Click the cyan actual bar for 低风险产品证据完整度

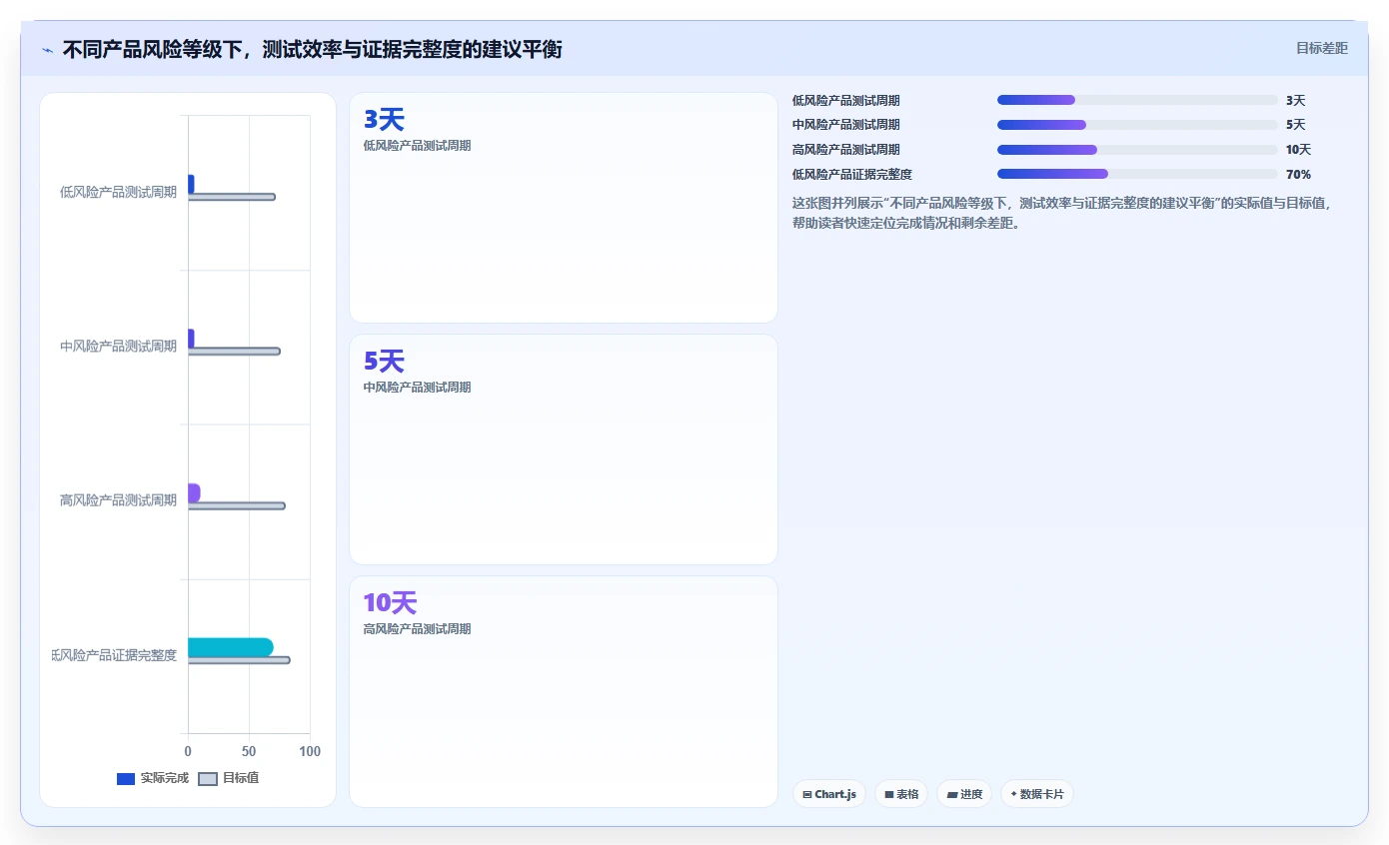point(230,647)
